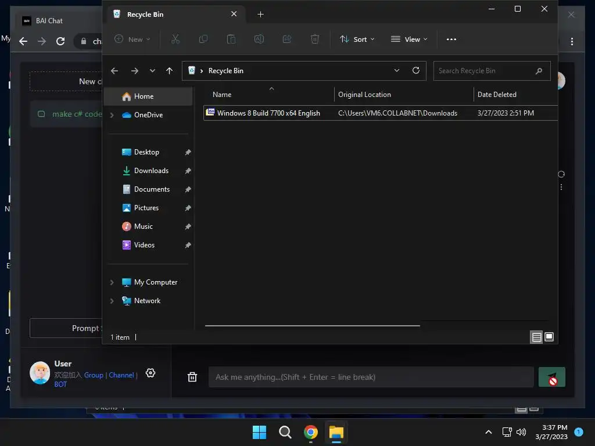The image size is (595, 446).
Task: Open the See more three-dots menu
Action: coord(451,39)
